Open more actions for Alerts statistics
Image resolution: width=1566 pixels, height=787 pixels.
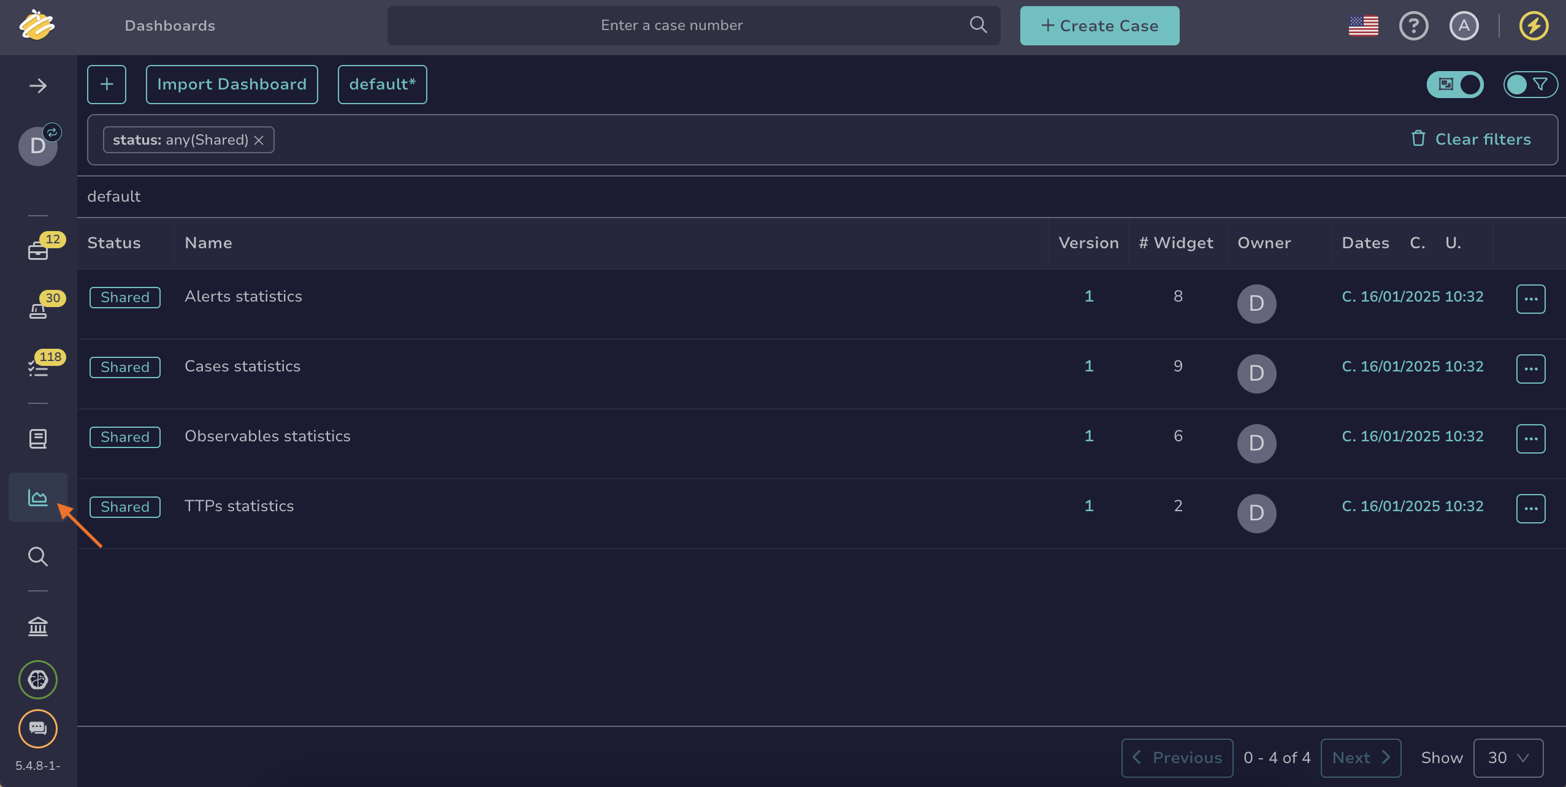tap(1531, 299)
